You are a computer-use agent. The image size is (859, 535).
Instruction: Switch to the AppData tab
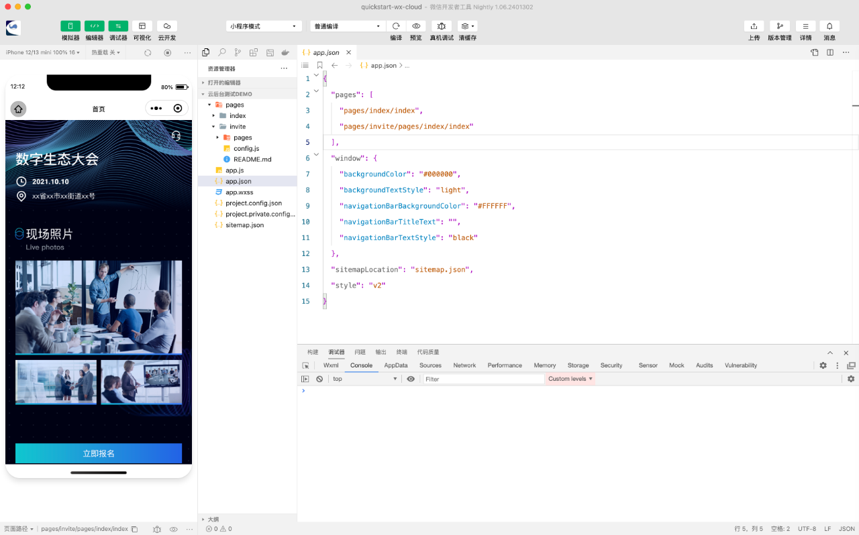coord(396,365)
